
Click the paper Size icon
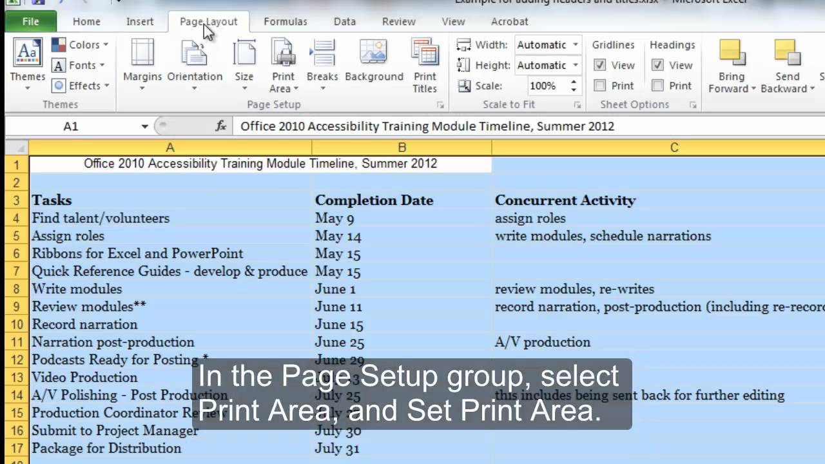(244, 53)
